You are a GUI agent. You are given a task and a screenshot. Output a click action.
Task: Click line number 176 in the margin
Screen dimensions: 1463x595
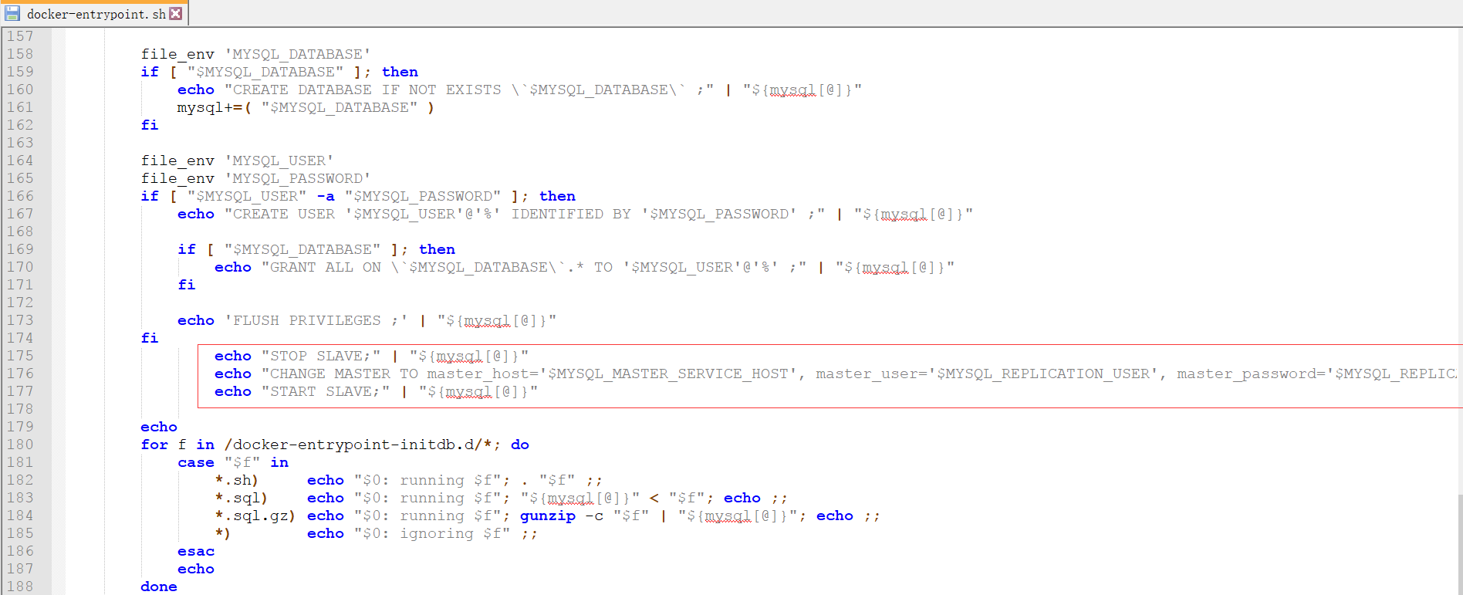click(x=20, y=374)
